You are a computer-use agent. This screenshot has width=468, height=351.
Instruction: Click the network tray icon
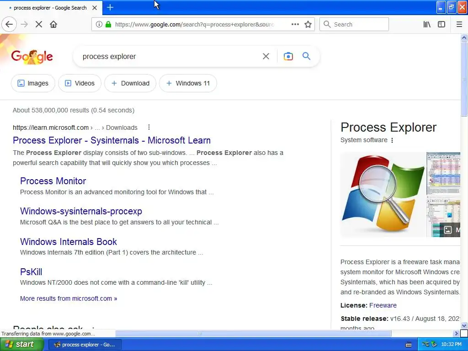(425, 345)
